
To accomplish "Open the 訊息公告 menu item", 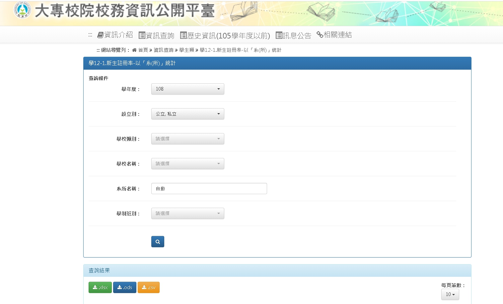I will click(293, 36).
